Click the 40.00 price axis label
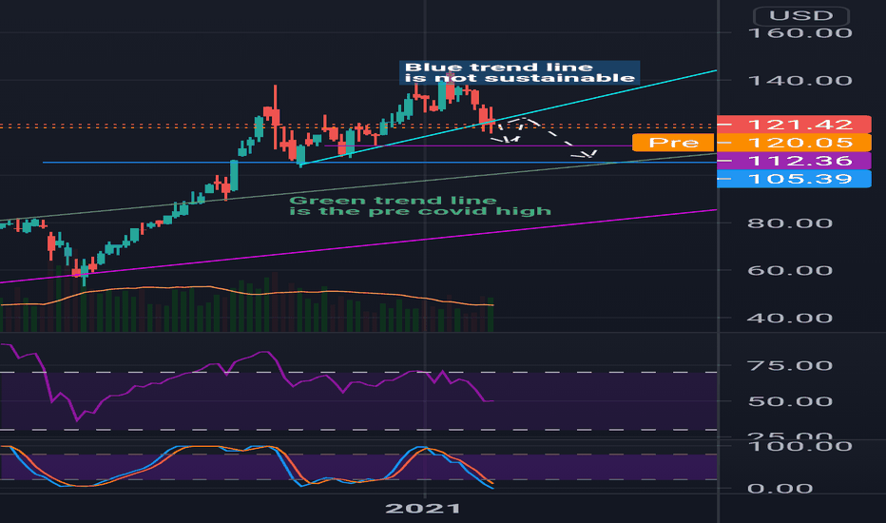This screenshot has height=523, width=886. [x=789, y=318]
